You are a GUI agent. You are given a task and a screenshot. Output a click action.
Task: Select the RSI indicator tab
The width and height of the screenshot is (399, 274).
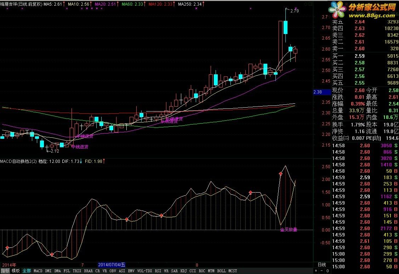point(158,271)
